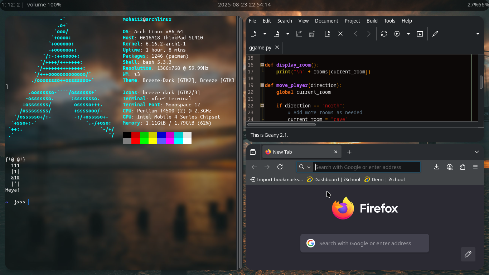Open the Edit menu in Geany
The width and height of the screenshot is (489, 275).
click(267, 21)
